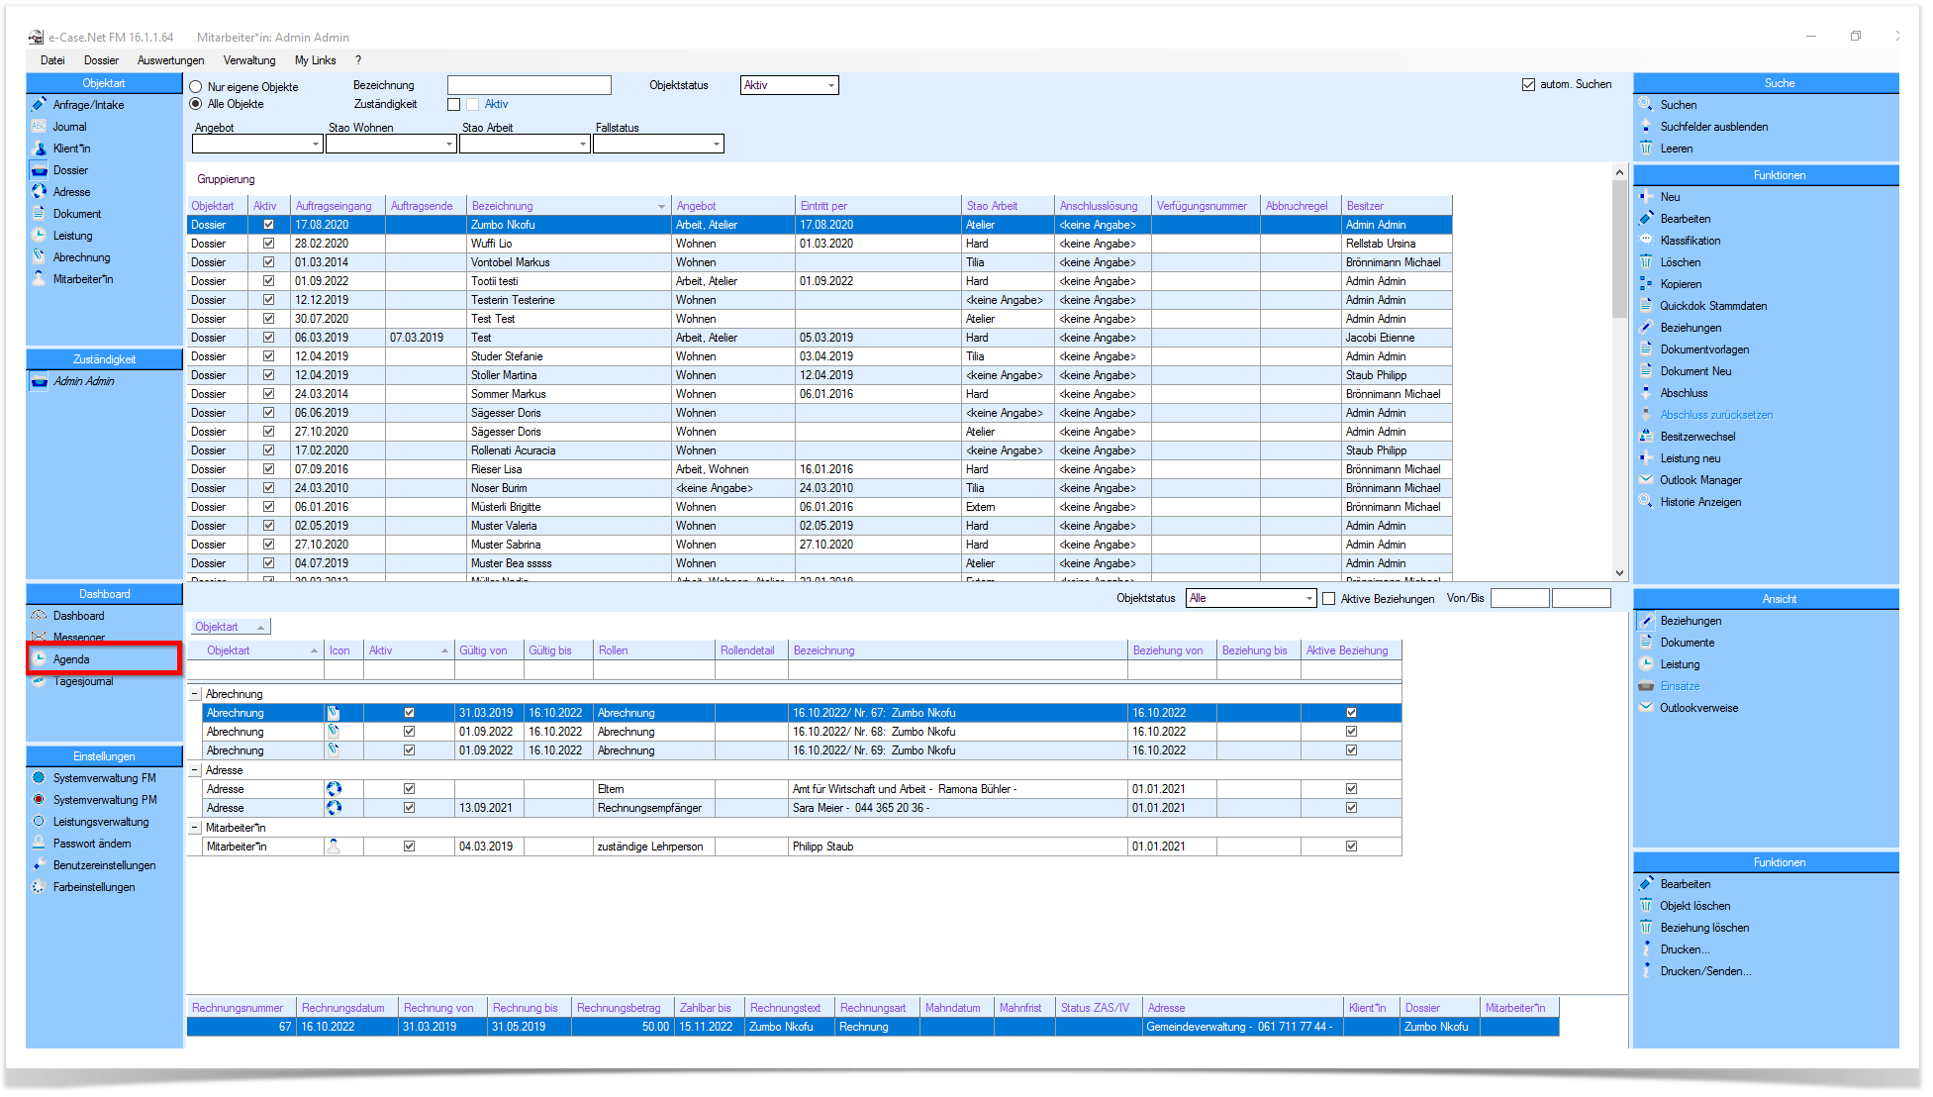Open the ? help menu
1933x1097 pixels.
point(358,60)
